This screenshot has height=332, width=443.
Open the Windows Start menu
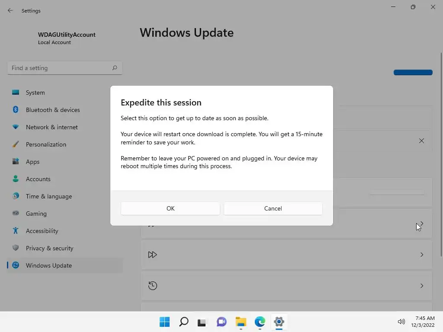point(164,322)
